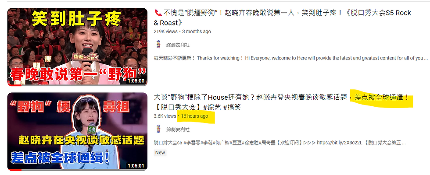Click the red watch-progress bar on first thumbnail
Screen dimensions: 430x175
click(x=14, y=85)
